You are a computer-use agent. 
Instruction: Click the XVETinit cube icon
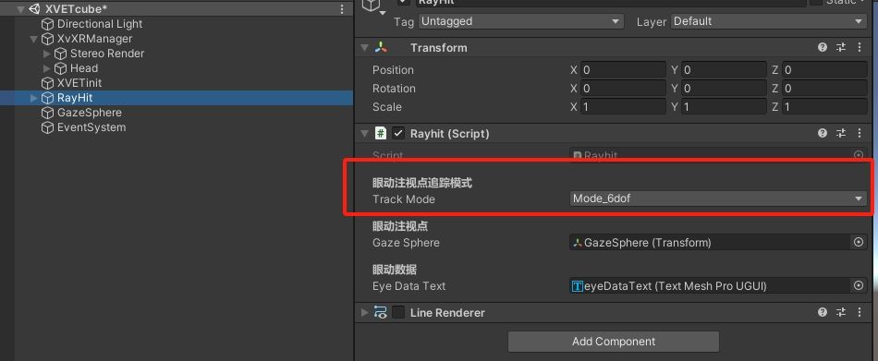[47, 83]
